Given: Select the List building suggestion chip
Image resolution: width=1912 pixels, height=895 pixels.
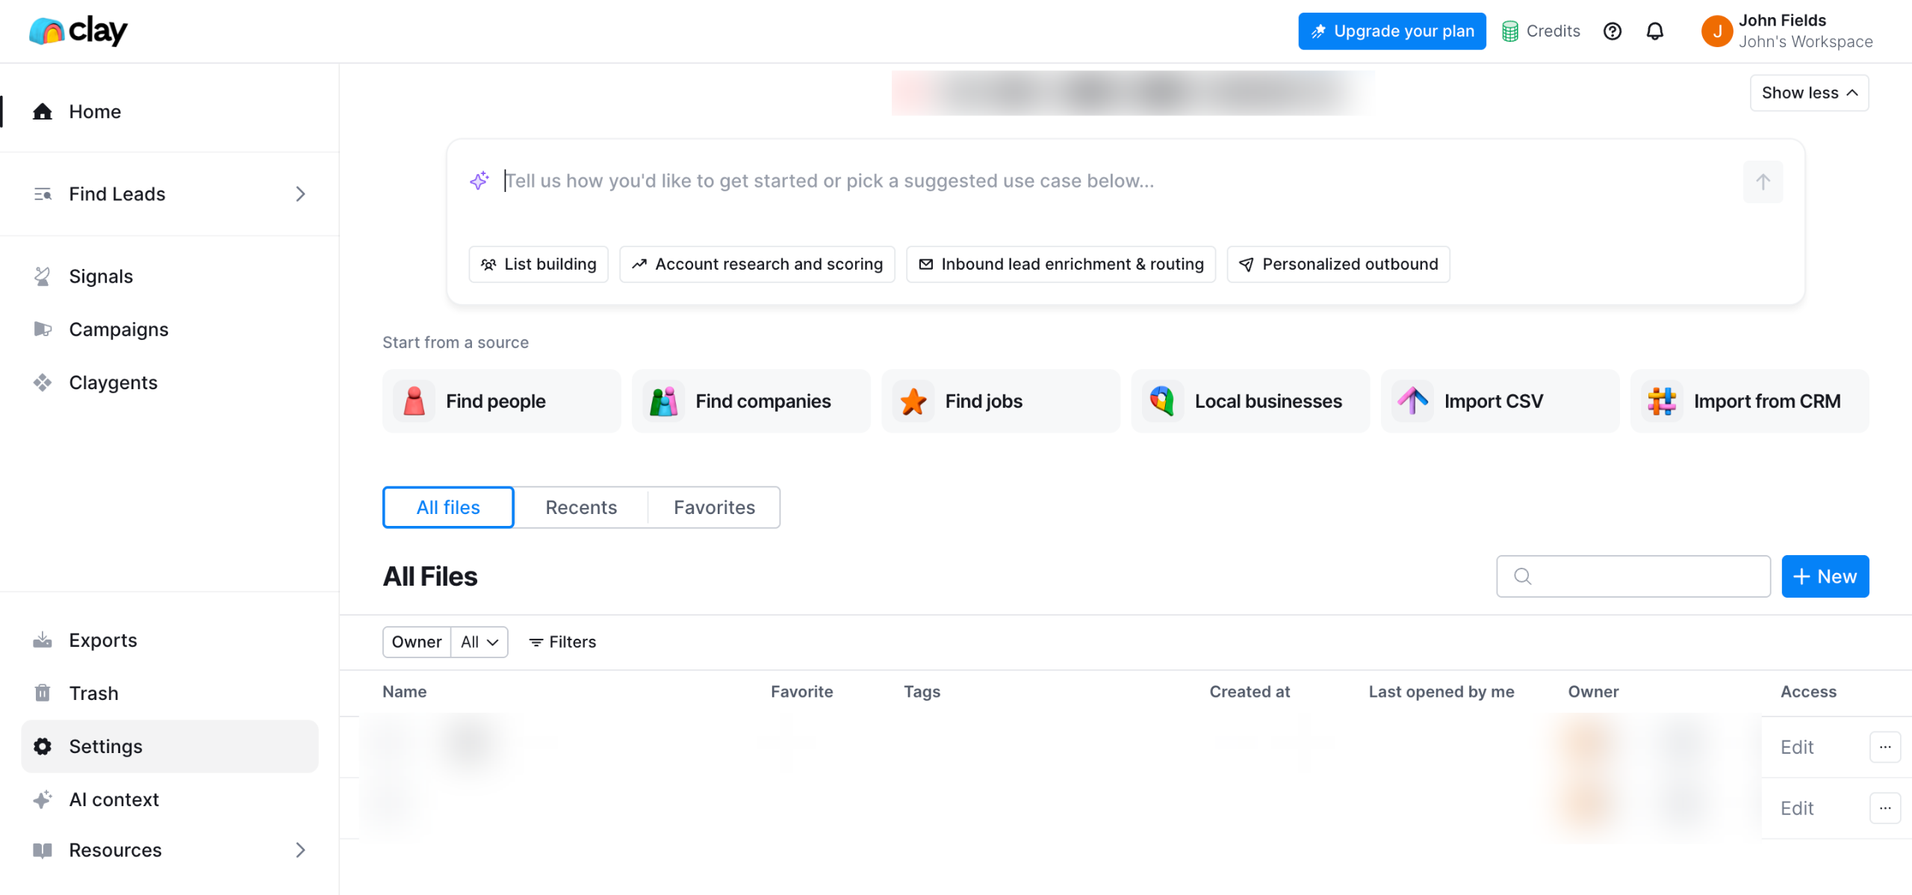Looking at the screenshot, I should pyautogui.click(x=538, y=264).
